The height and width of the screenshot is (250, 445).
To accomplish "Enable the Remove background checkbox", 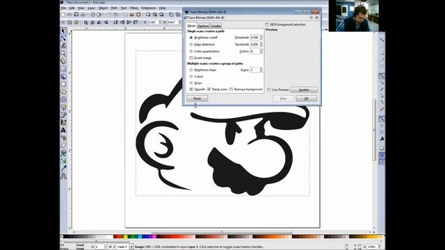I will [x=231, y=90].
